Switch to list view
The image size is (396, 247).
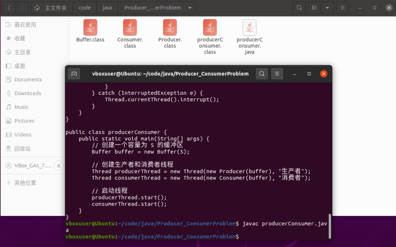(314, 8)
